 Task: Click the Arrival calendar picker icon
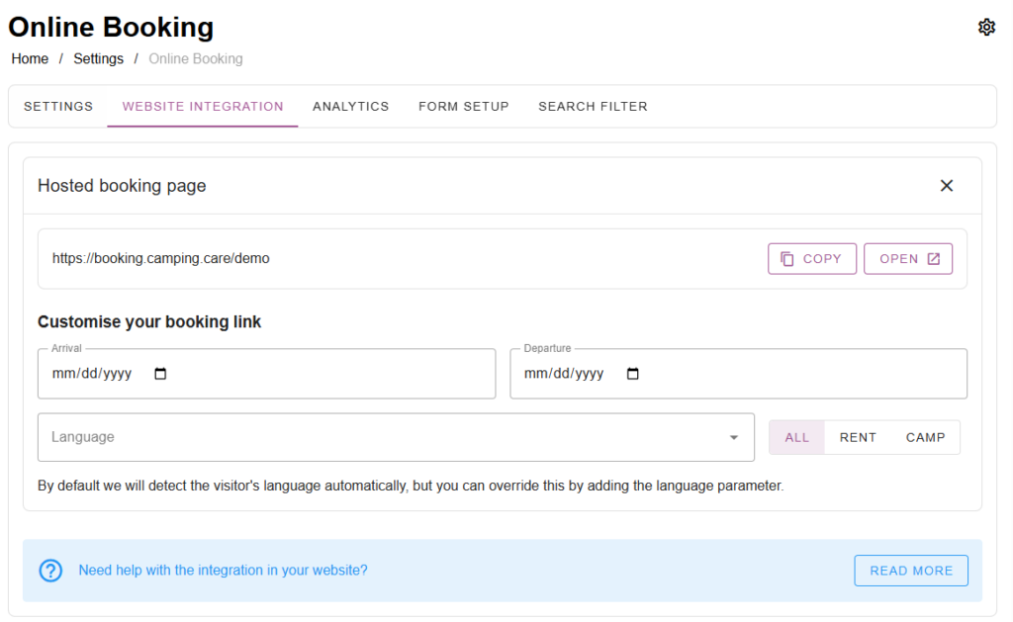[161, 374]
